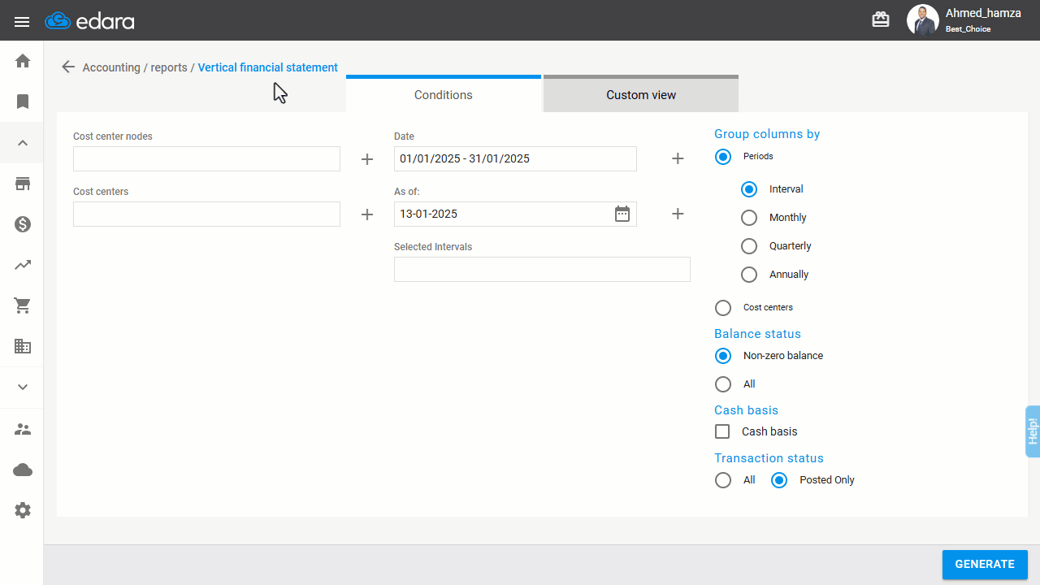The height and width of the screenshot is (585, 1040).
Task: Click the edara logo
Action: [x=89, y=21]
